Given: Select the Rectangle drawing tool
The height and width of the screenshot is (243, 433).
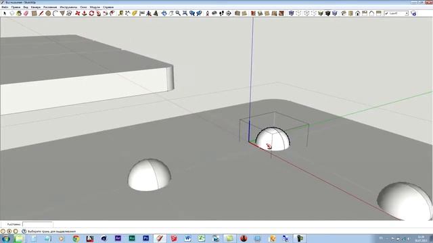Looking at the screenshot, I should [x=35, y=13].
